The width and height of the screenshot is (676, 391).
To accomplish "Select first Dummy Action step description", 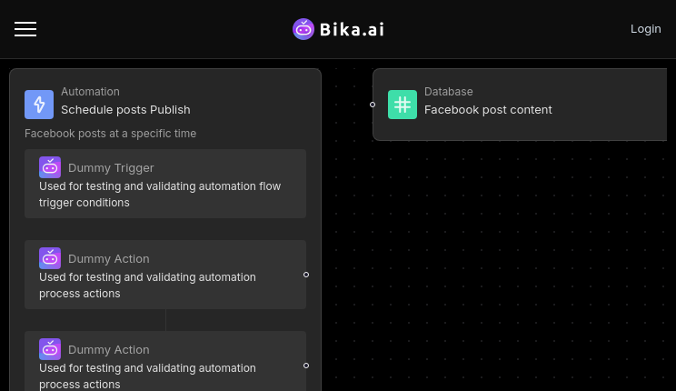I will [147, 286].
